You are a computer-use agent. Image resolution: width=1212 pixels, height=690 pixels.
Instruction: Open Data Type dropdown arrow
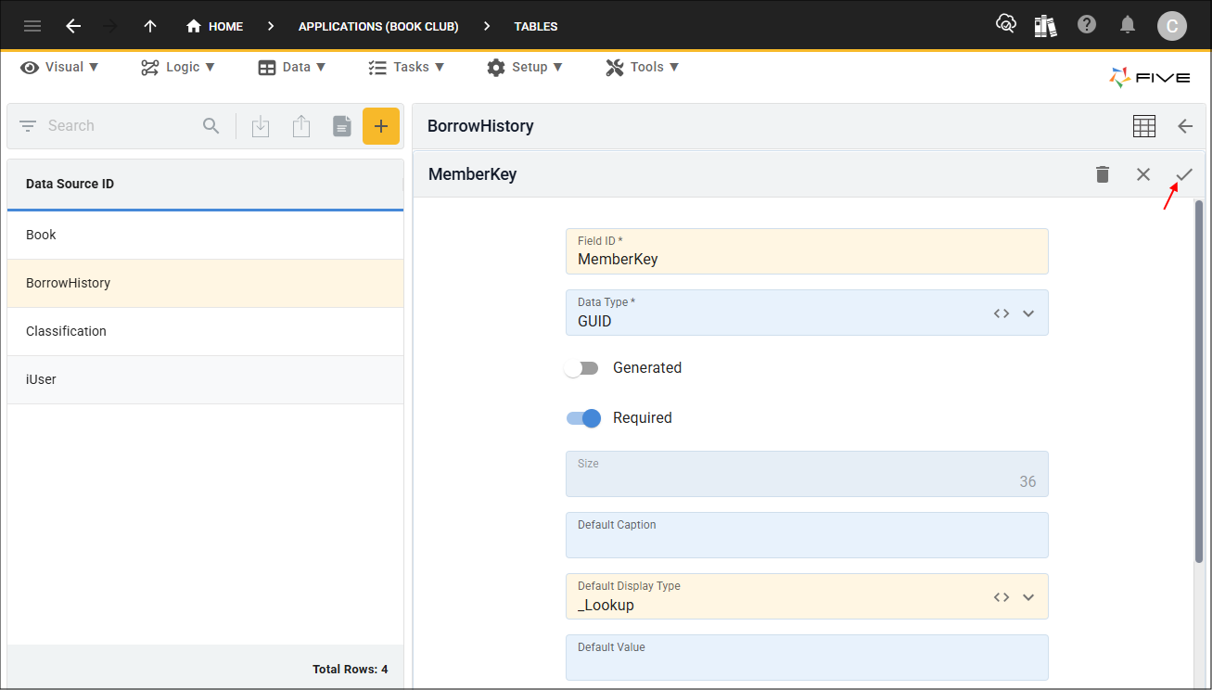point(1028,313)
